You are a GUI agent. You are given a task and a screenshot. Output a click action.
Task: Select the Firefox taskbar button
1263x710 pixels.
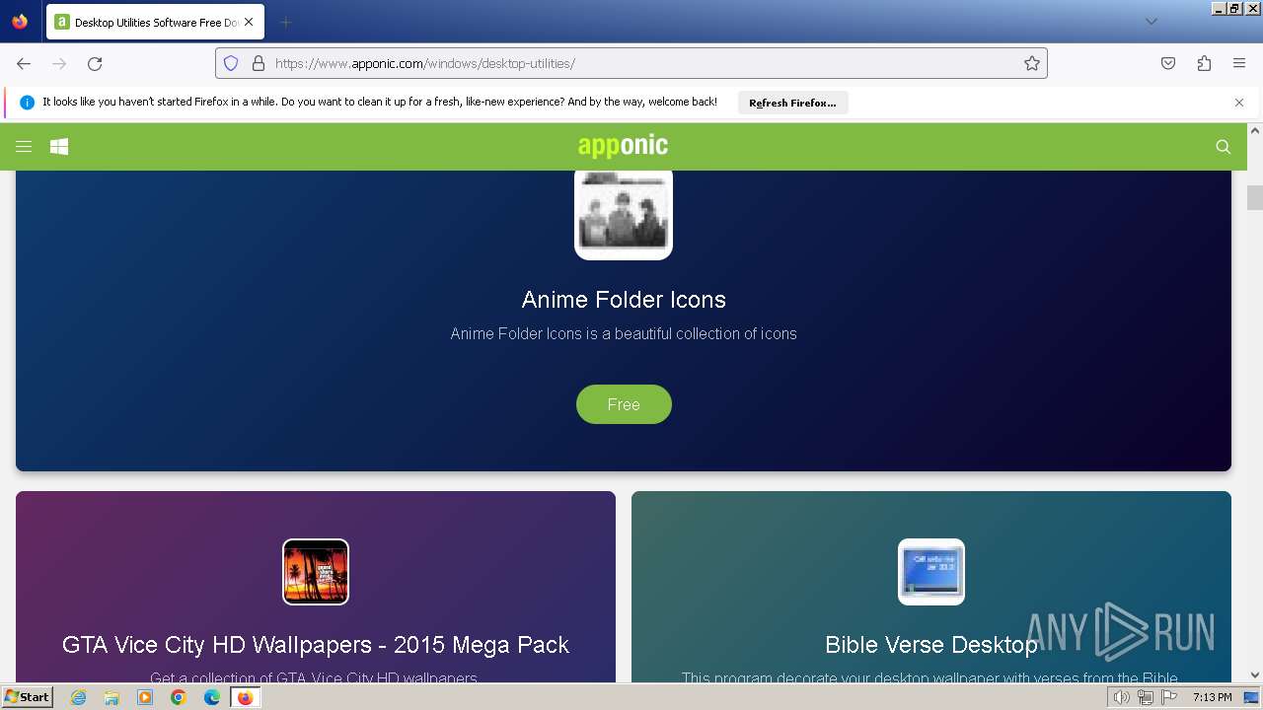coord(245,697)
